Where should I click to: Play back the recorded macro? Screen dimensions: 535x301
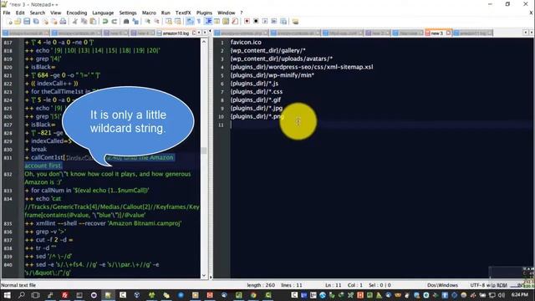pyautogui.click(x=265, y=22)
